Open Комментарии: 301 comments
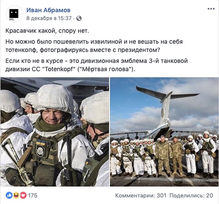 [140, 195]
